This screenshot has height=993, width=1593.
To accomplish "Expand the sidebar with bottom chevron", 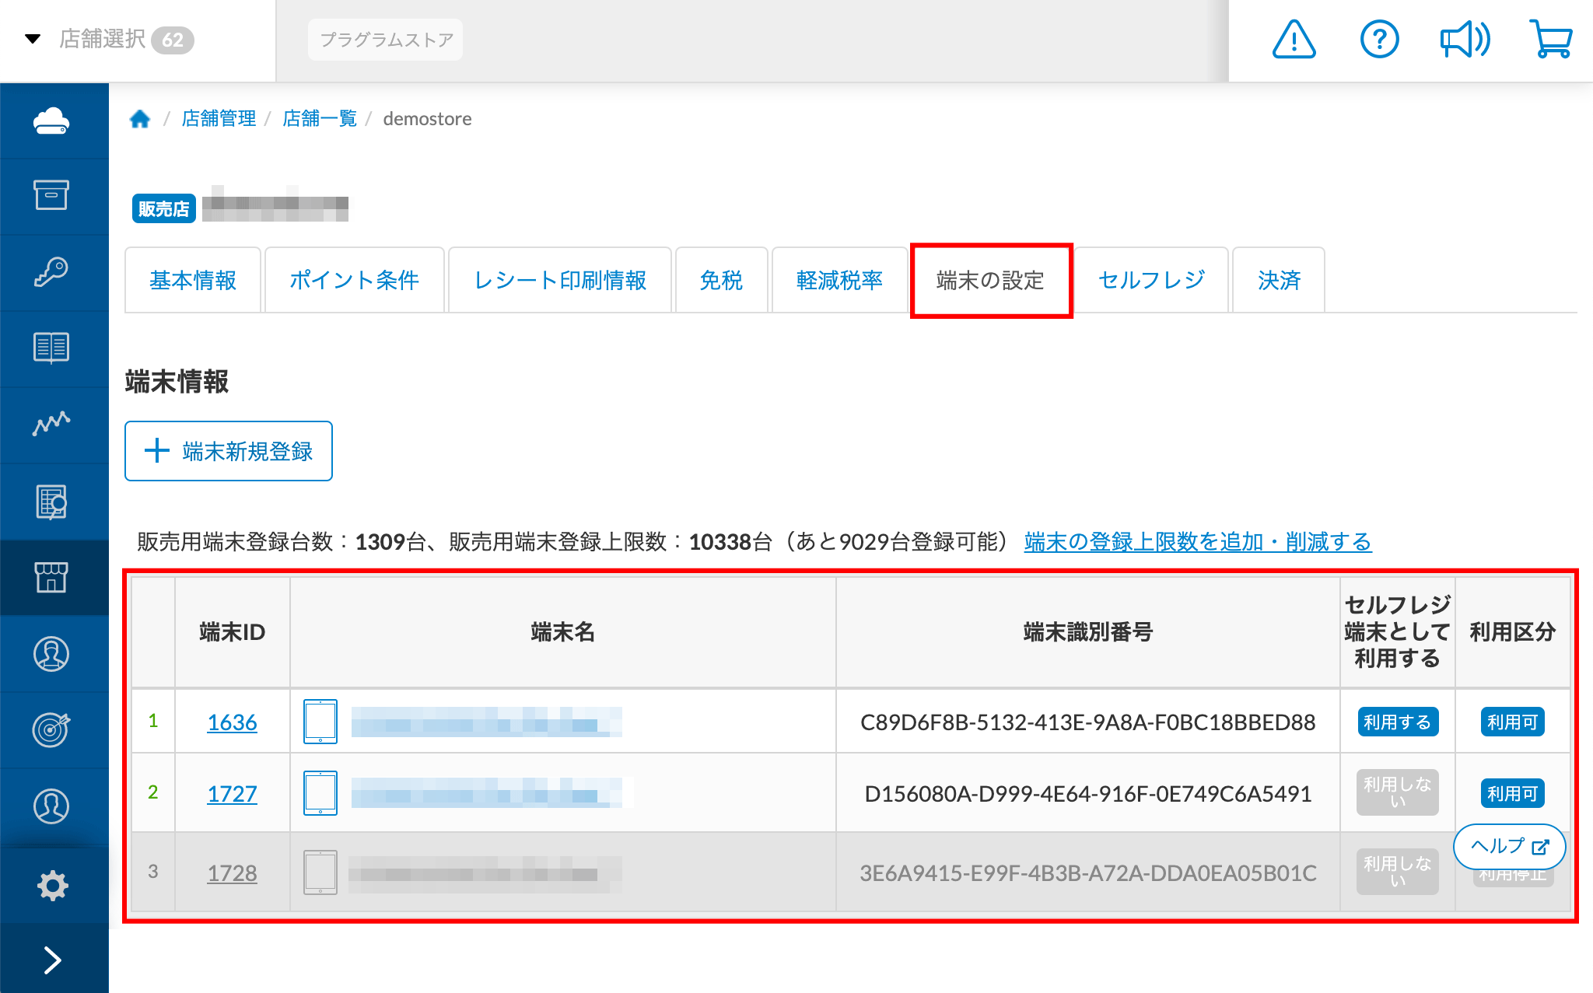I will pyautogui.click(x=51, y=960).
